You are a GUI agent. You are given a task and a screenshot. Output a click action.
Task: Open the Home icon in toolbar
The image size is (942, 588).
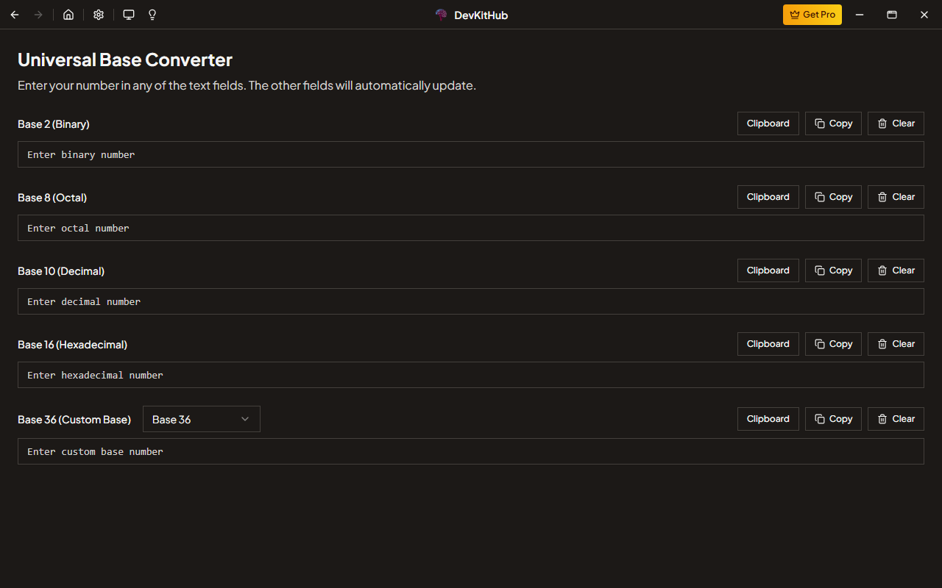(x=68, y=15)
